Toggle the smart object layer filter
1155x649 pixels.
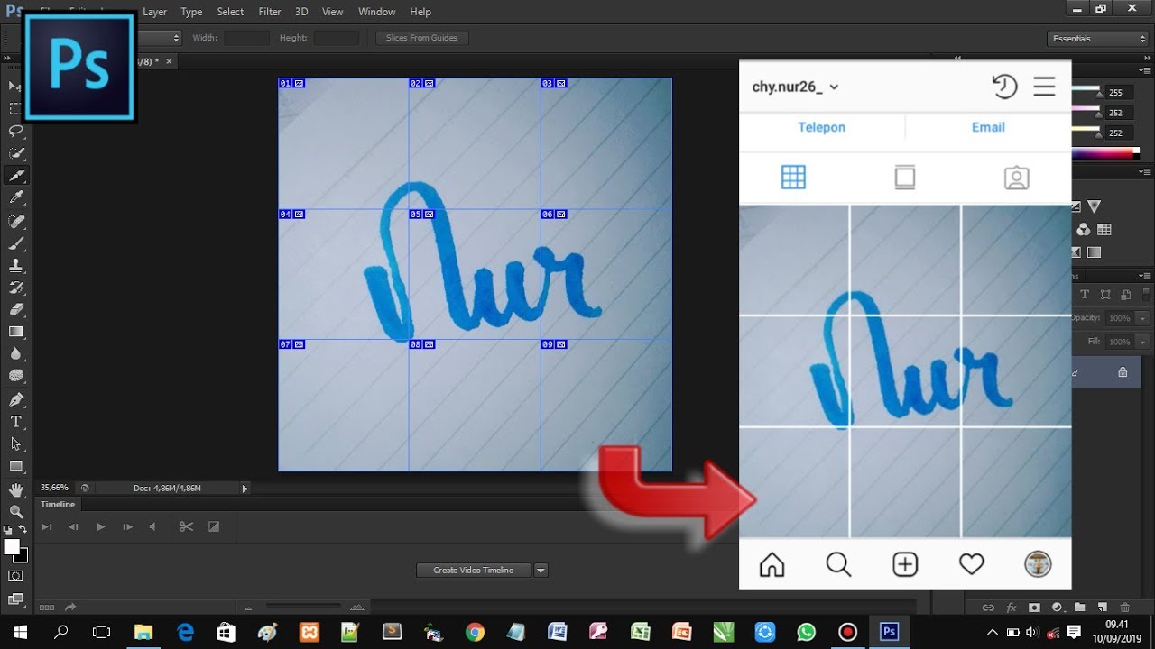(1125, 295)
